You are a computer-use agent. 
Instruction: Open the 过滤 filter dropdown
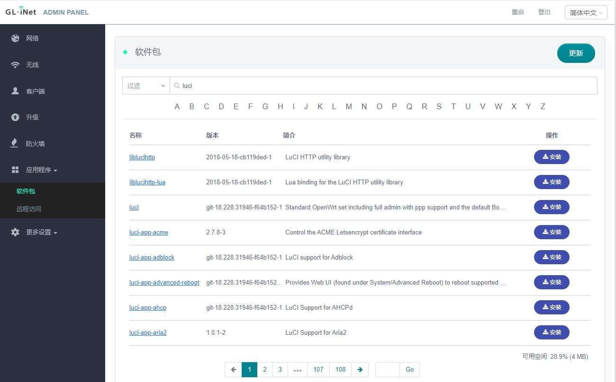coord(146,86)
